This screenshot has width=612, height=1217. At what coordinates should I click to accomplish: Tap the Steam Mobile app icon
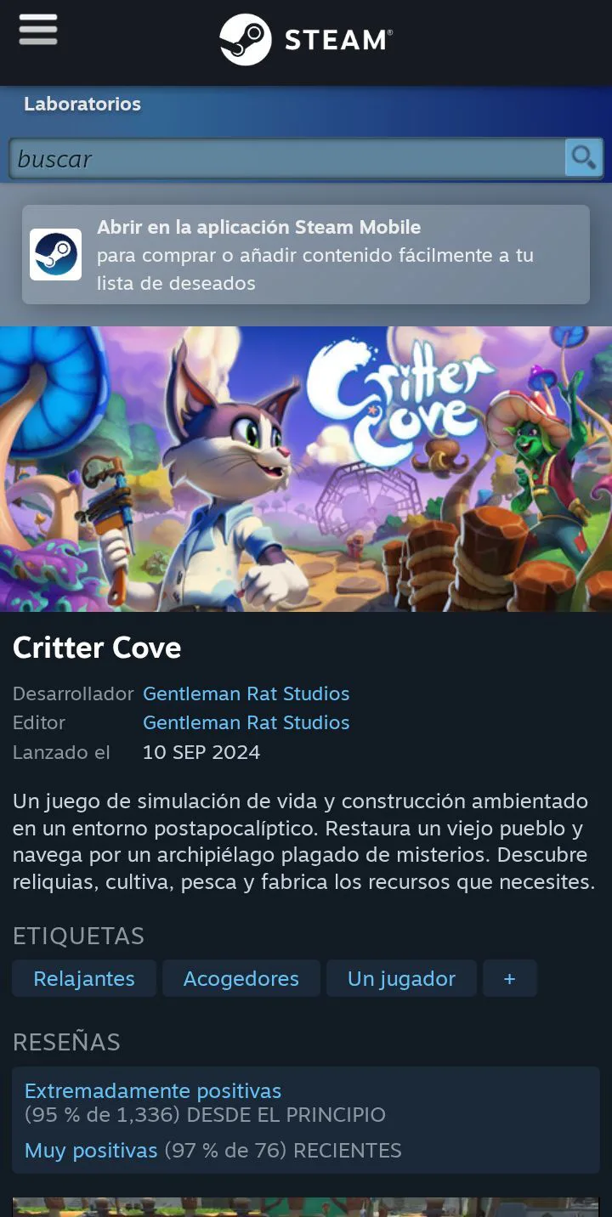(56, 254)
